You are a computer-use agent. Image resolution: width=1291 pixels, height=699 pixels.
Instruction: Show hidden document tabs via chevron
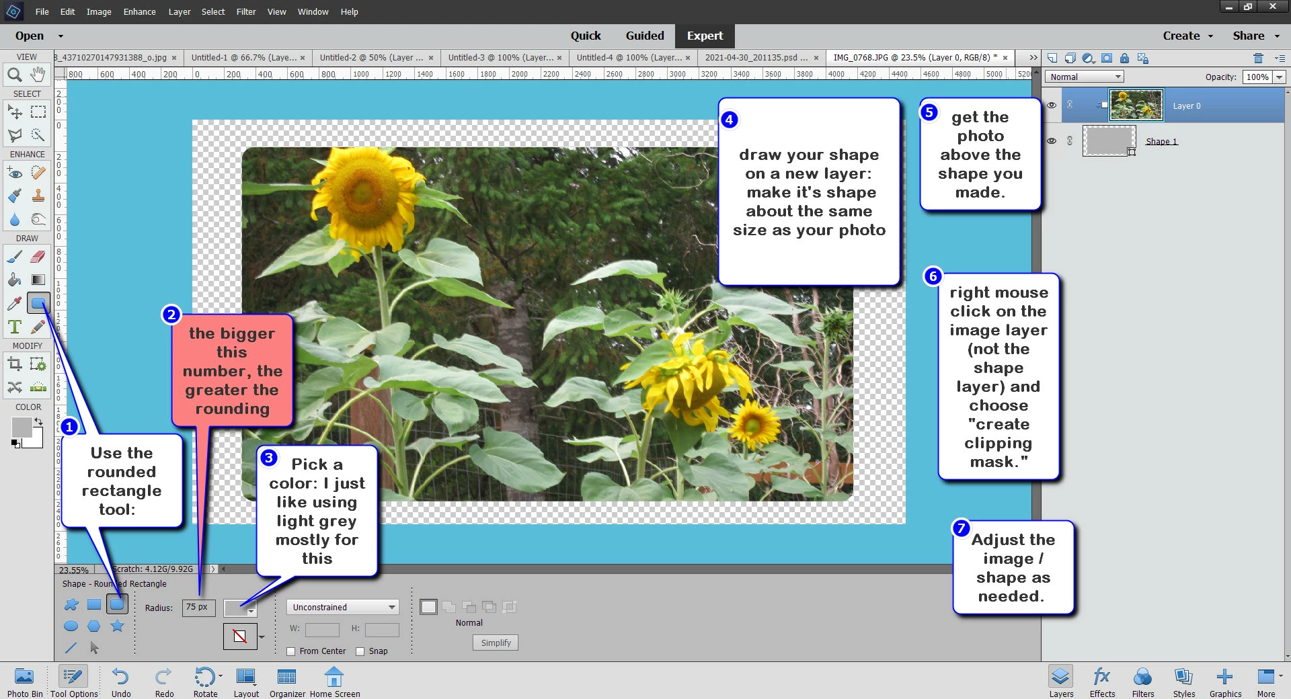coord(1033,58)
